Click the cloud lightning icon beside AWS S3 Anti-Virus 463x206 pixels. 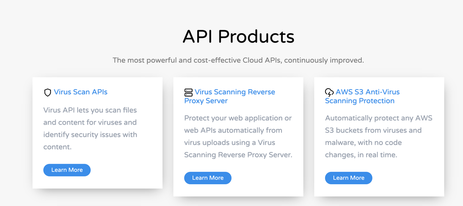[329, 92]
